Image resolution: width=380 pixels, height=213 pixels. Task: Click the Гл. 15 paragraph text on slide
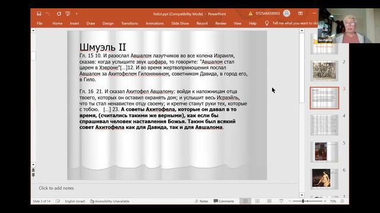point(164,67)
